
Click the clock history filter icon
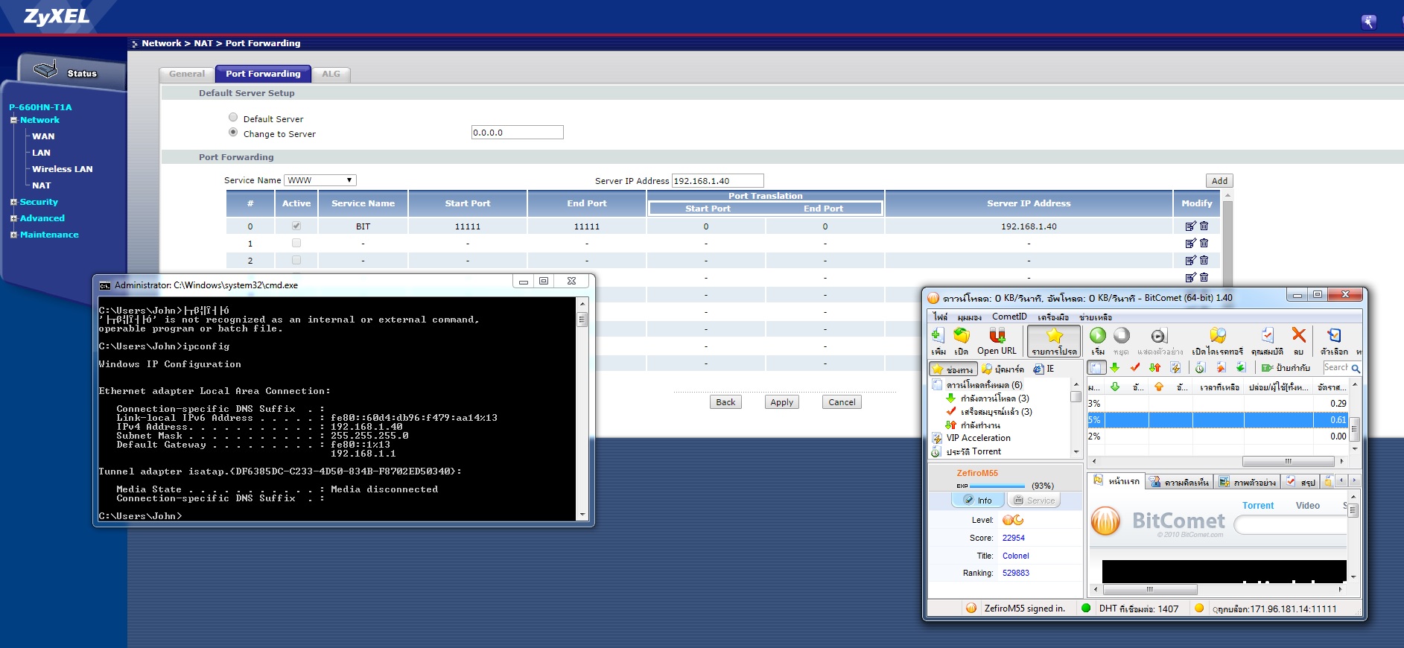[1200, 367]
